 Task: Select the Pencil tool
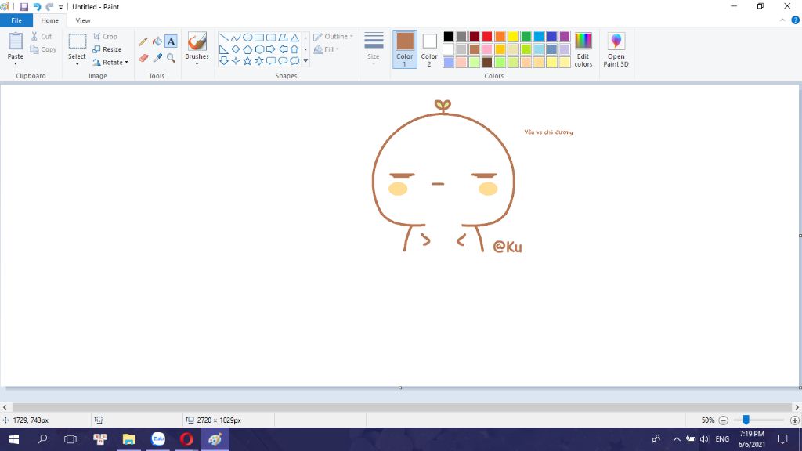143,41
